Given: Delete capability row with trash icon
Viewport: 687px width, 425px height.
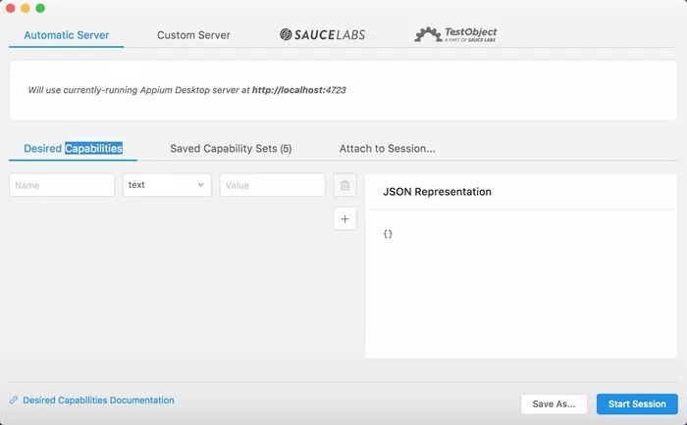Looking at the screenshot, I should [x=344, y=185].
